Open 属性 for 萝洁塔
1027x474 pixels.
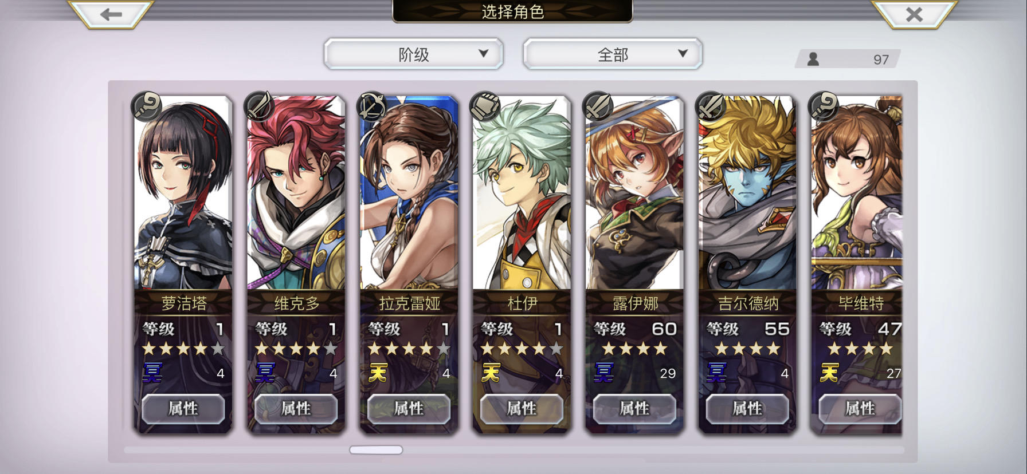(x=183, y=409)
